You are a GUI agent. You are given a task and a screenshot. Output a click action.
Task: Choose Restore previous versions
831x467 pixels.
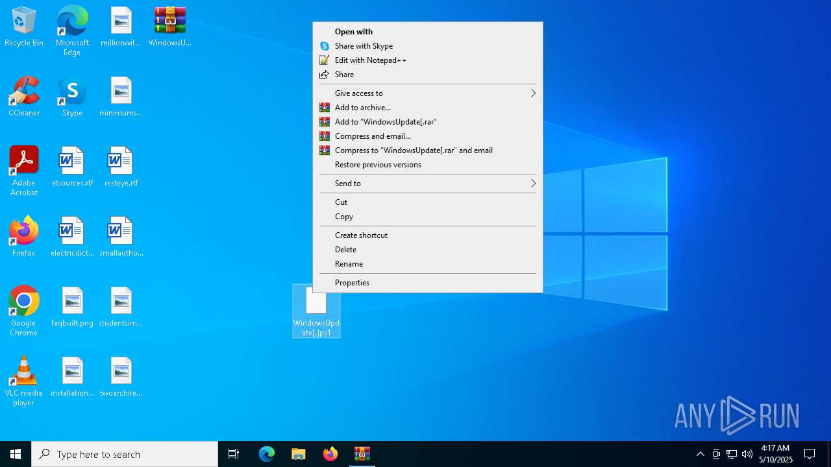click(428, 165)
